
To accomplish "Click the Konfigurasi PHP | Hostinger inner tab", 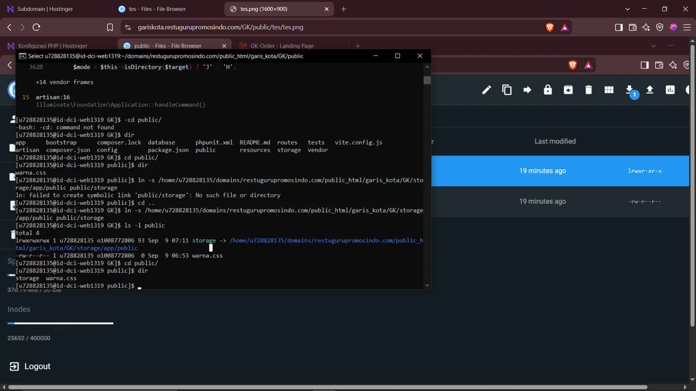I will [x=53, y=46].
